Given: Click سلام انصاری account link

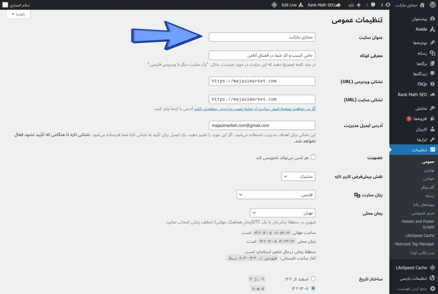Looking at the screenshot, I should [x=20, y=5].
